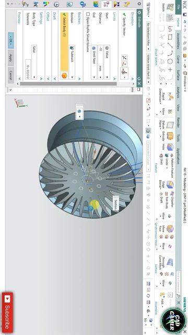Click the Select Body (1) row
188x335 pixels.
[64, 42]
